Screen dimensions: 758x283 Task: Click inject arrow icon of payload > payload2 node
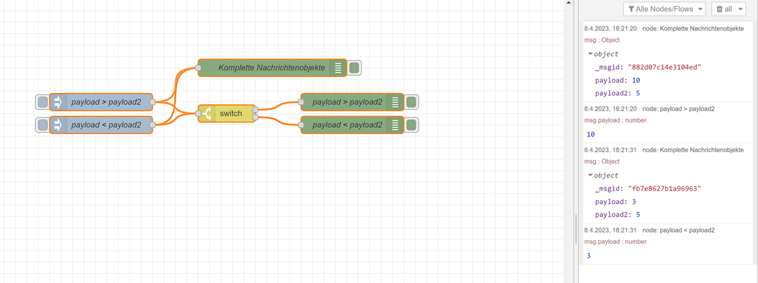[57, 102]
